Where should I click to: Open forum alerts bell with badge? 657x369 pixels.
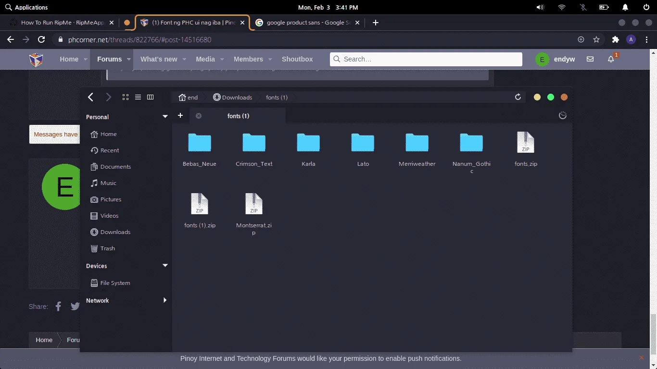click(611, 59)
